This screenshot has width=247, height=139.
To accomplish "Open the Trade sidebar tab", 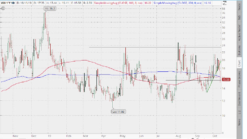I will (239, 7).
